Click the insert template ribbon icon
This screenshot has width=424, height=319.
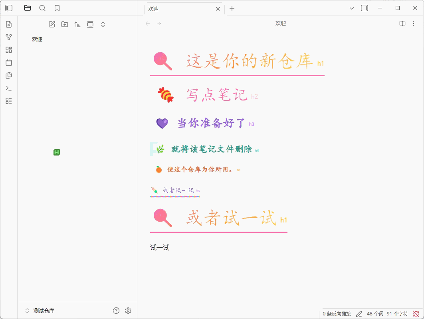coord(9,75)
